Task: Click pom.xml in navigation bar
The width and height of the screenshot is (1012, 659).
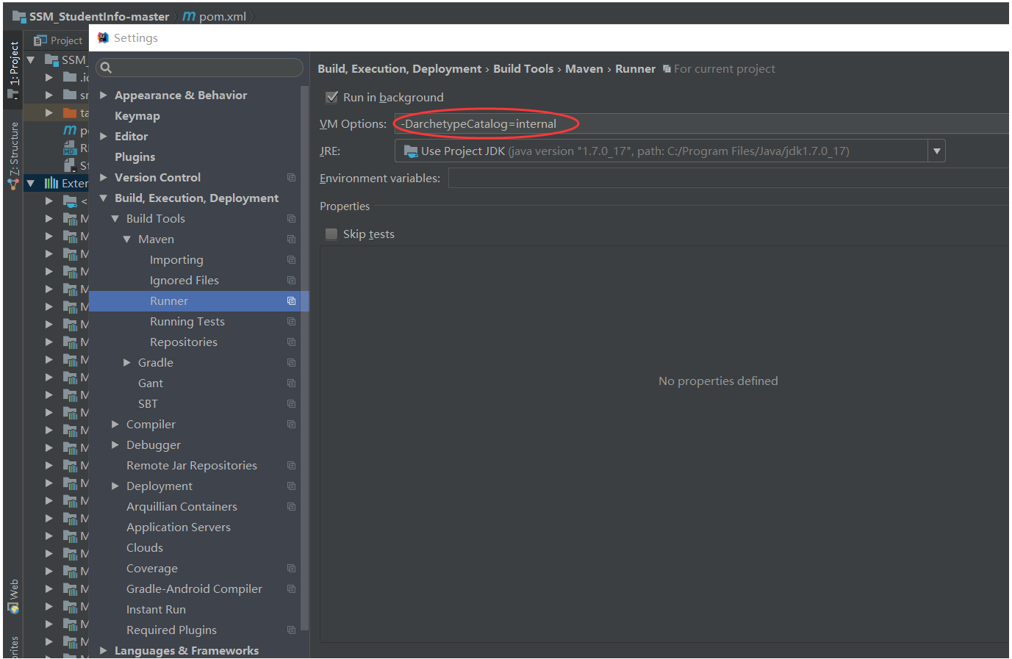Action: tap(223, 16)
